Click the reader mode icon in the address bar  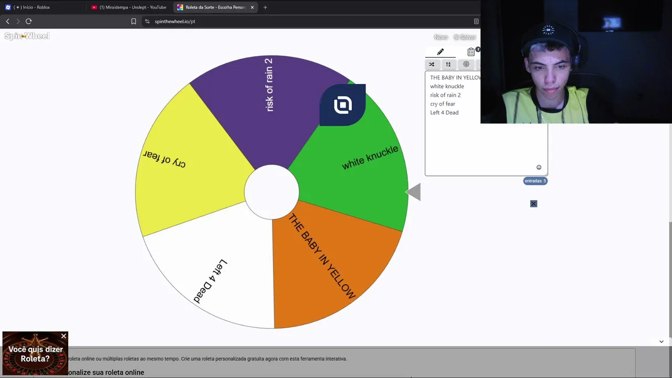[476, 22]
